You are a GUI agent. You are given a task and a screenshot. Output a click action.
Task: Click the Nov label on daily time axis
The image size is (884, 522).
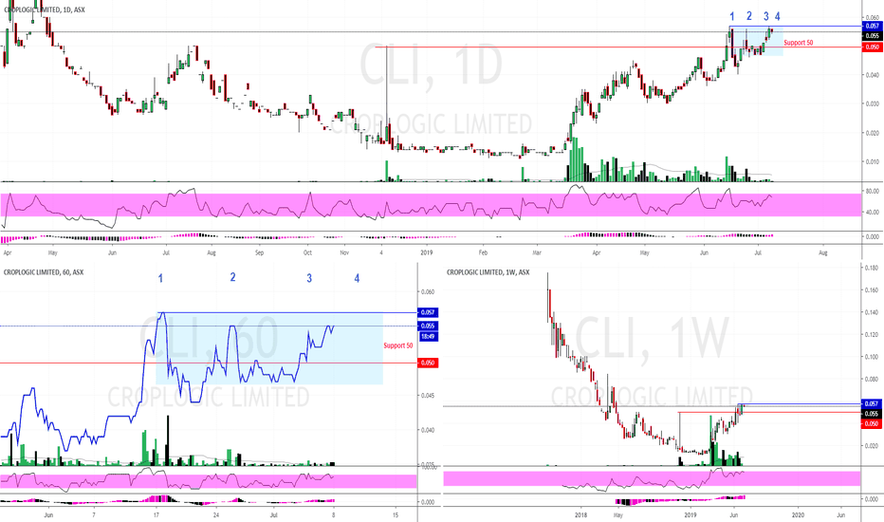coord(344,252)
